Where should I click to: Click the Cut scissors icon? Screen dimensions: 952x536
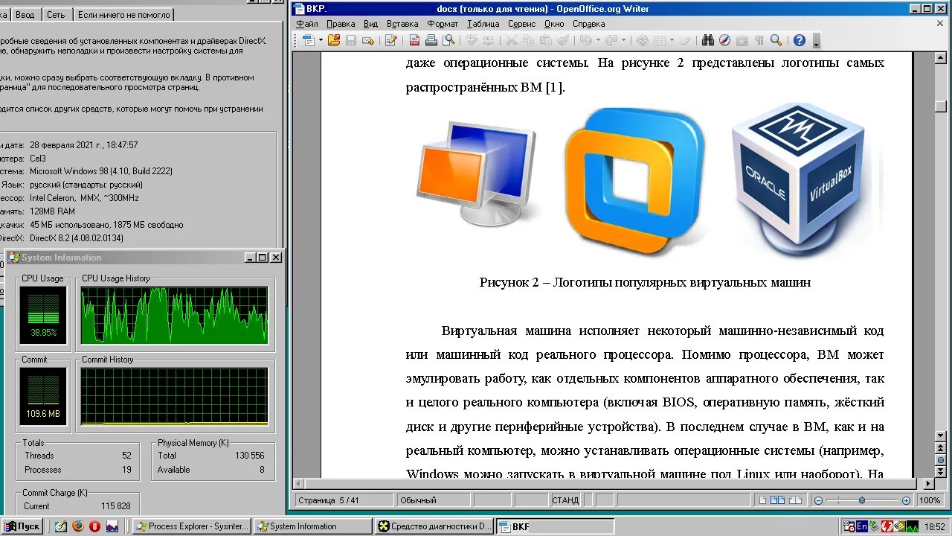(512, 40)
